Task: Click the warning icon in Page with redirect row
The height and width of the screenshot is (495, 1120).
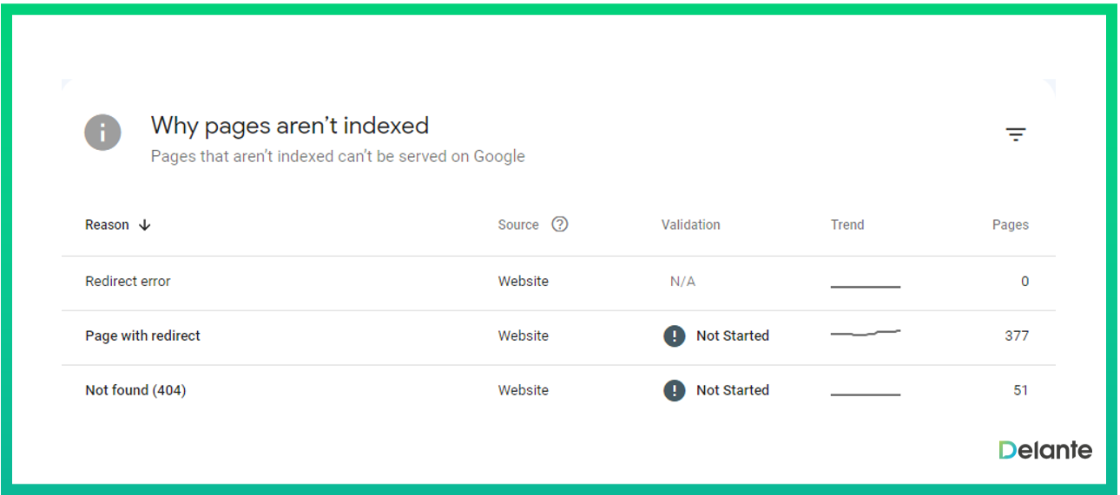Action: pyautogui.click(x=674, y=336)
